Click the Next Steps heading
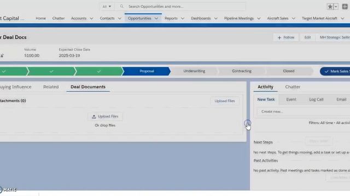 click(x=263, y=142)
